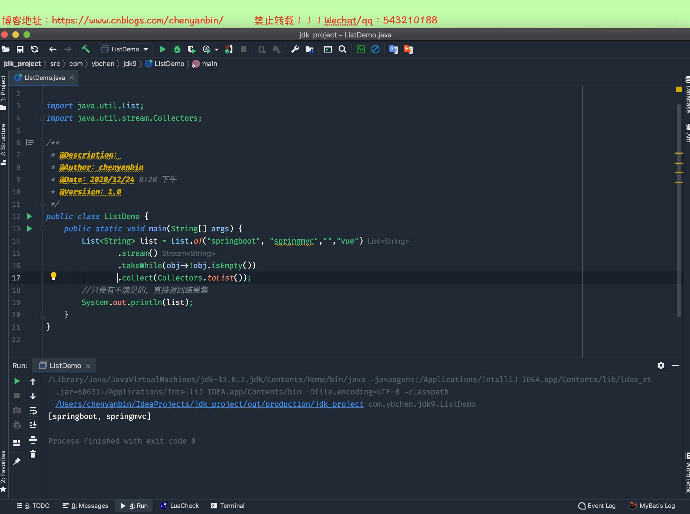Click the Synchronize refresh icon
This screenshot has width=690, height=514.
click(35, 49)
